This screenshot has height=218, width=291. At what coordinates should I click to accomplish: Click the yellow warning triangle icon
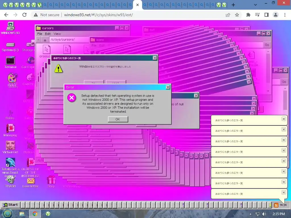(x=59, y=69)
